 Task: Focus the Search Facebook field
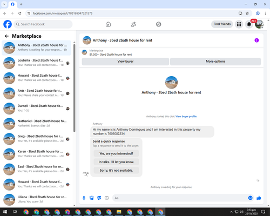(x=43, y=24)
